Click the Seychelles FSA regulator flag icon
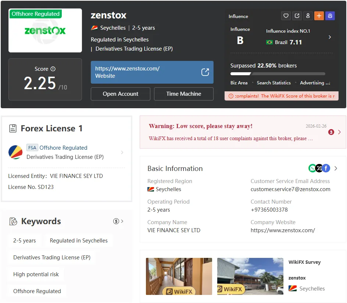The image size is (347, 303). [15, 152]
